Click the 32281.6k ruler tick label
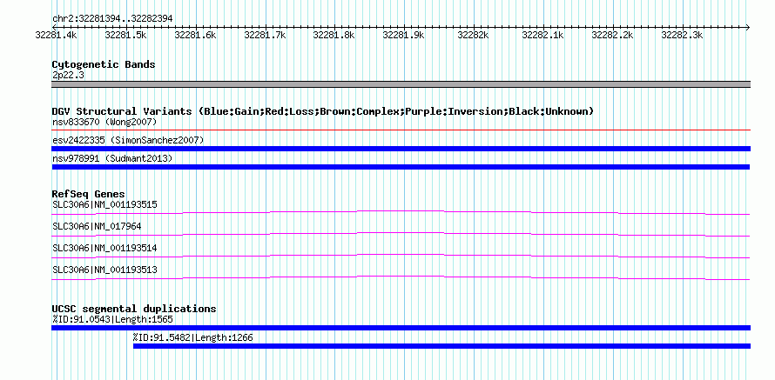The height and width of the screenshot is (380, 775). coord(195,36)
